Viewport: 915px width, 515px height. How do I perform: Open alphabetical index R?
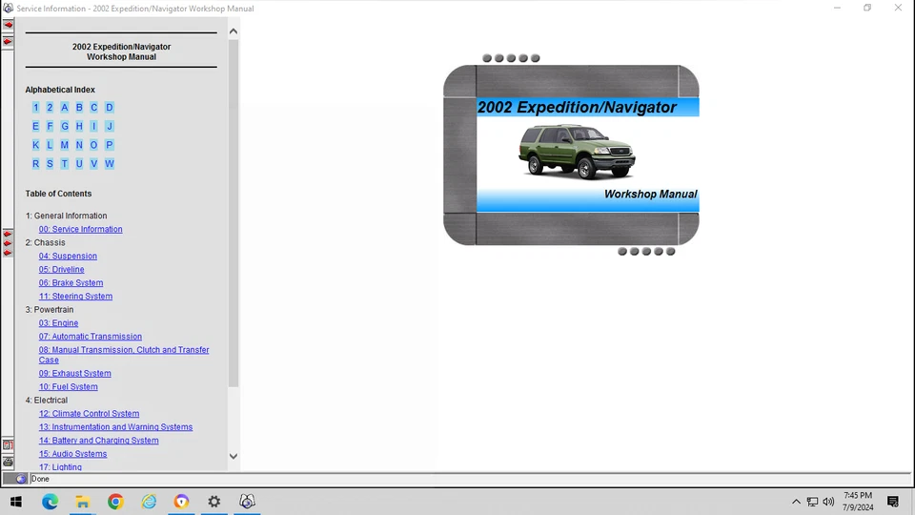pos(35,164)
